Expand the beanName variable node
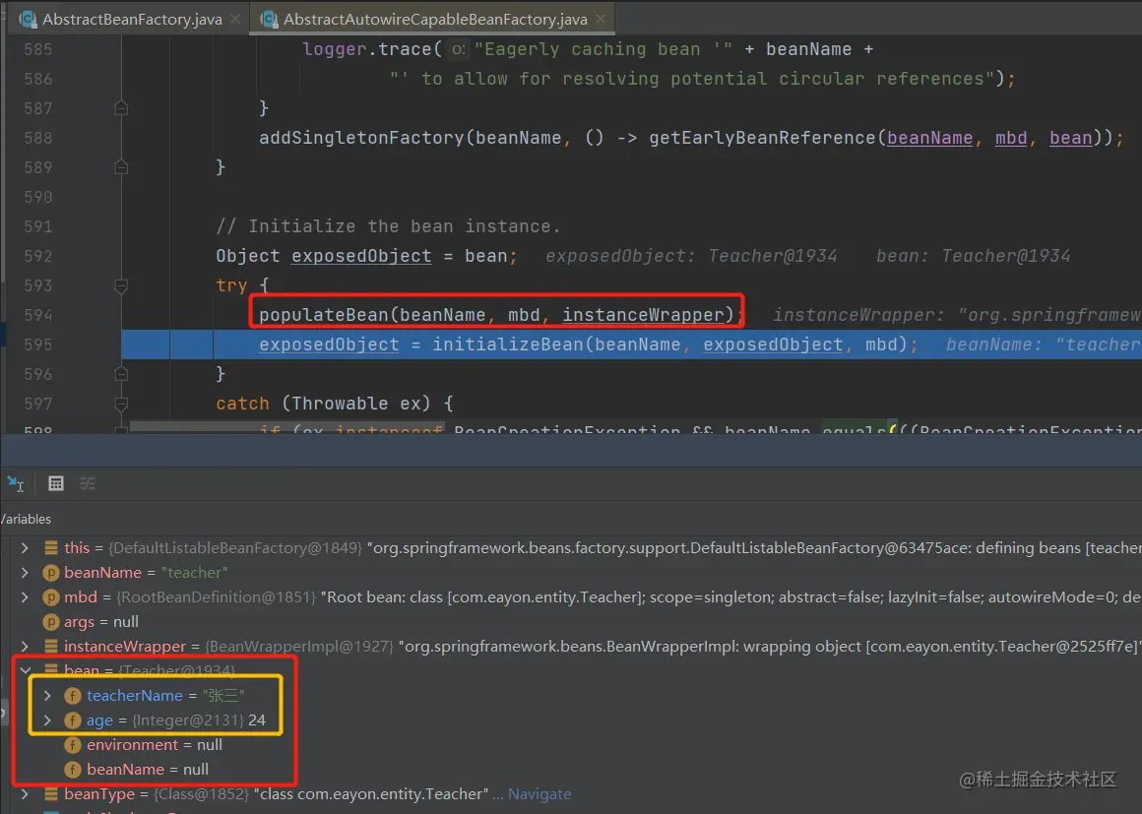Image resolution: width=1142 pixels, height=814 pixels. pos(25,572)
